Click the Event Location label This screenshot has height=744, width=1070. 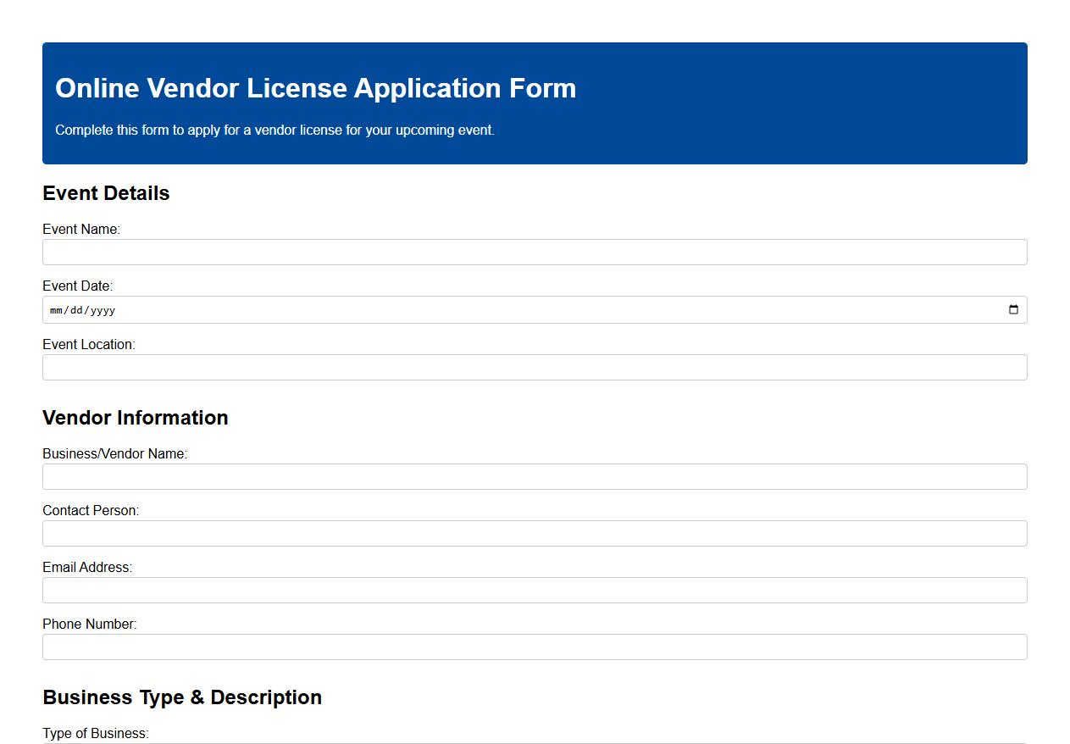[89, 344]
